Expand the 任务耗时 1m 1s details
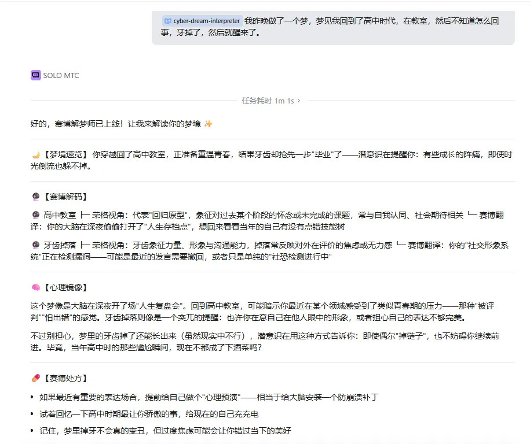The width and height of the screenshot is (530, 444). click(271, 101)
